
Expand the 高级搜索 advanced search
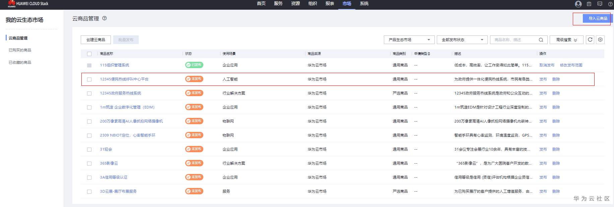tap(566, 40)
